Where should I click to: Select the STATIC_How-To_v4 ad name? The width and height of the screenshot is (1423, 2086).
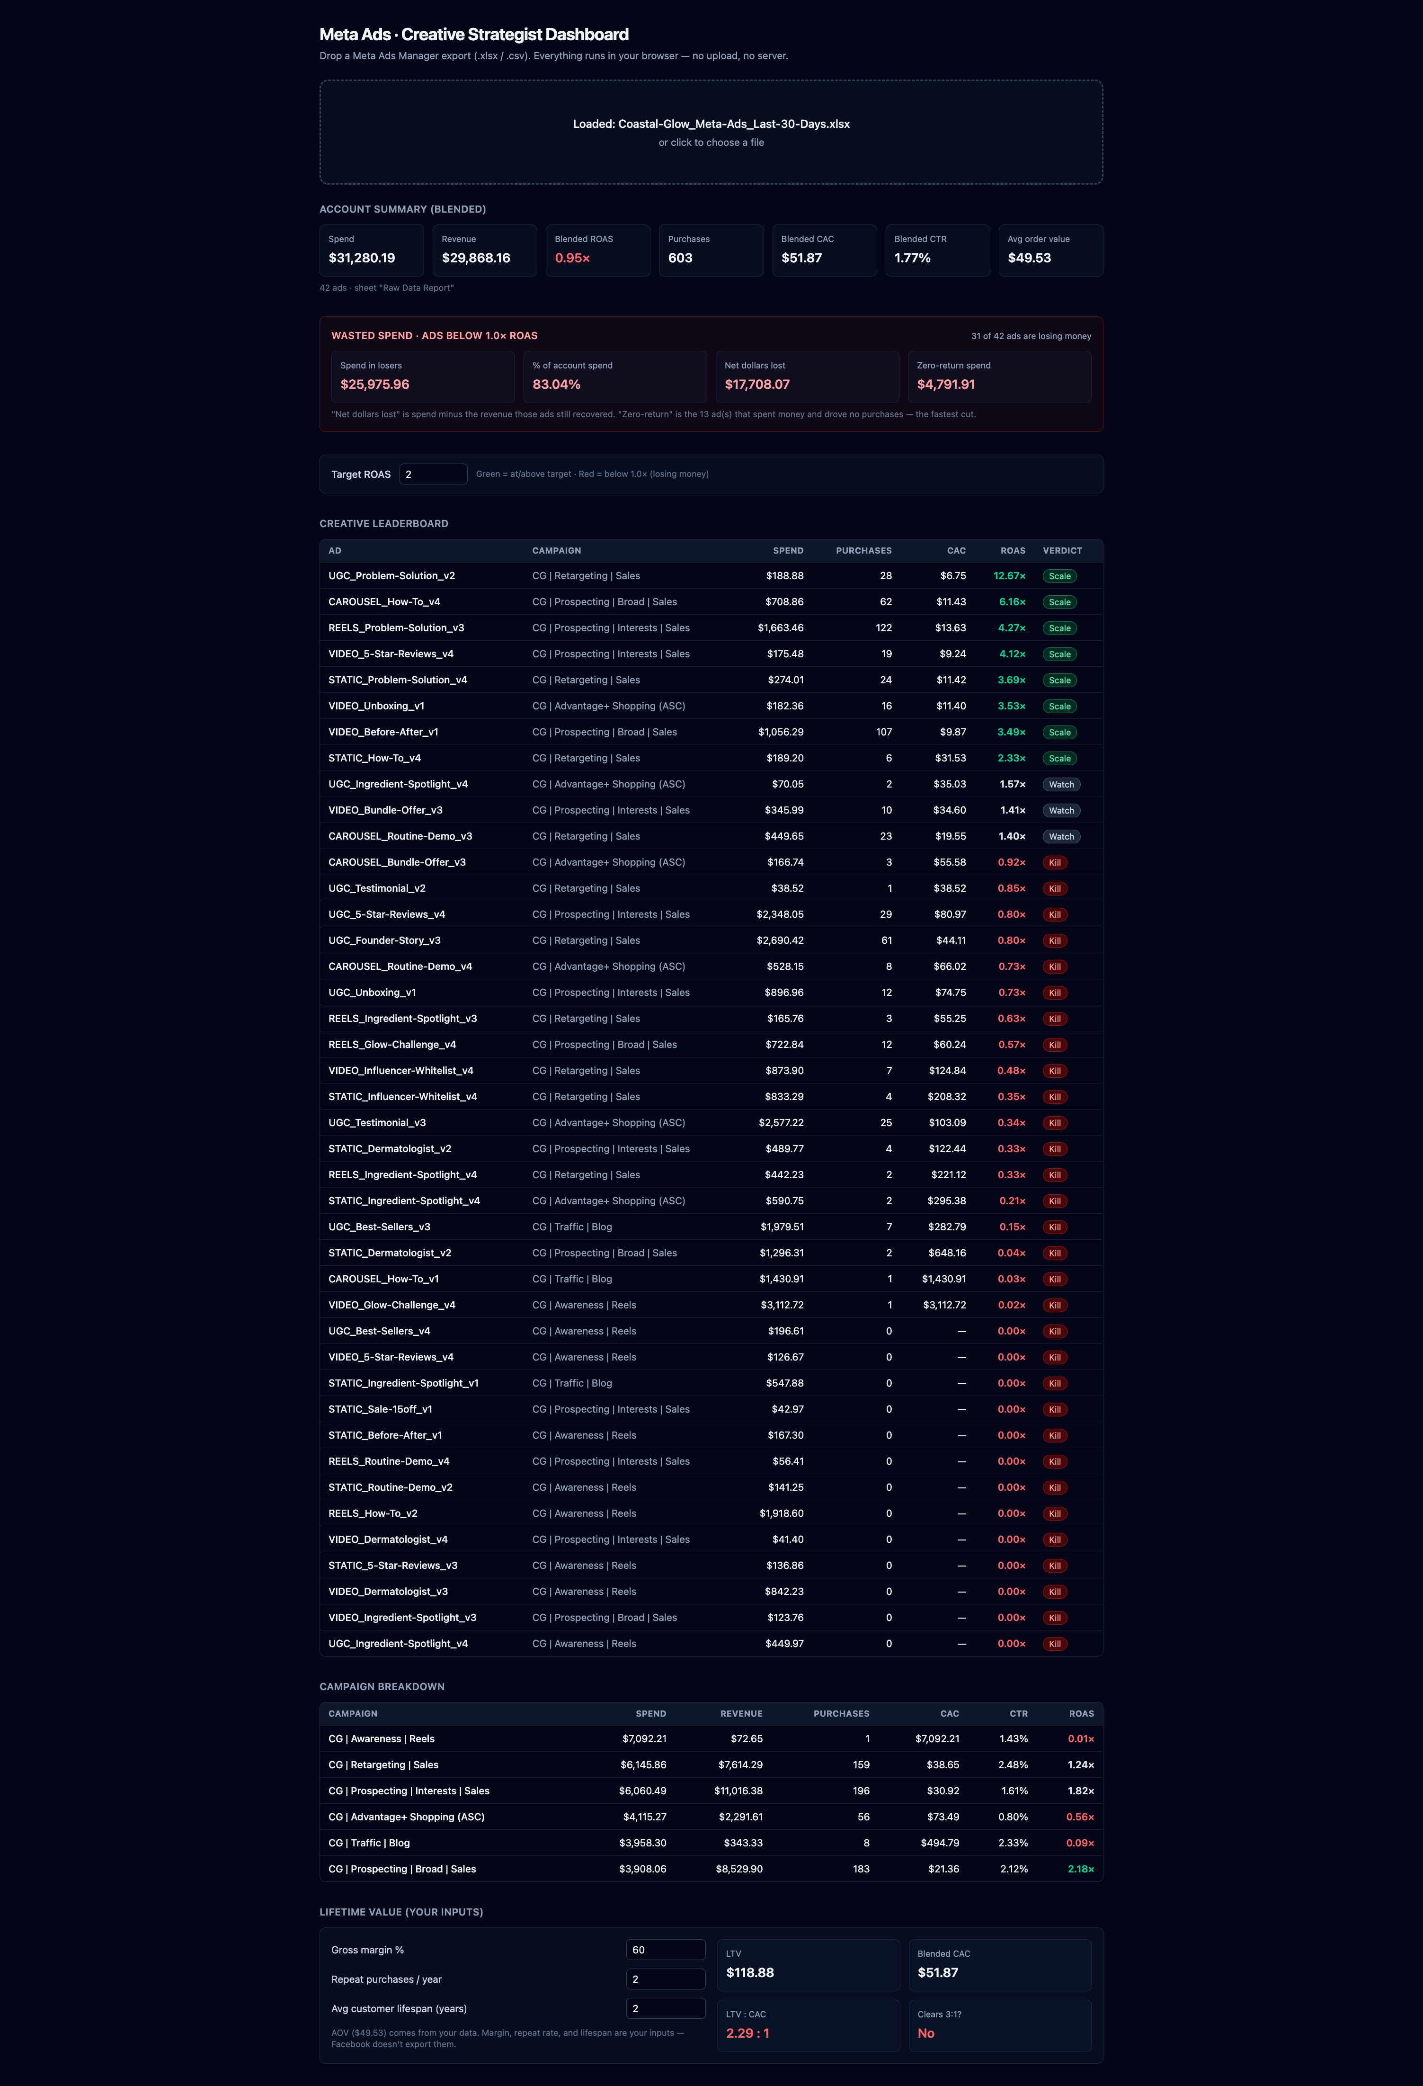(x=374, y=759)
